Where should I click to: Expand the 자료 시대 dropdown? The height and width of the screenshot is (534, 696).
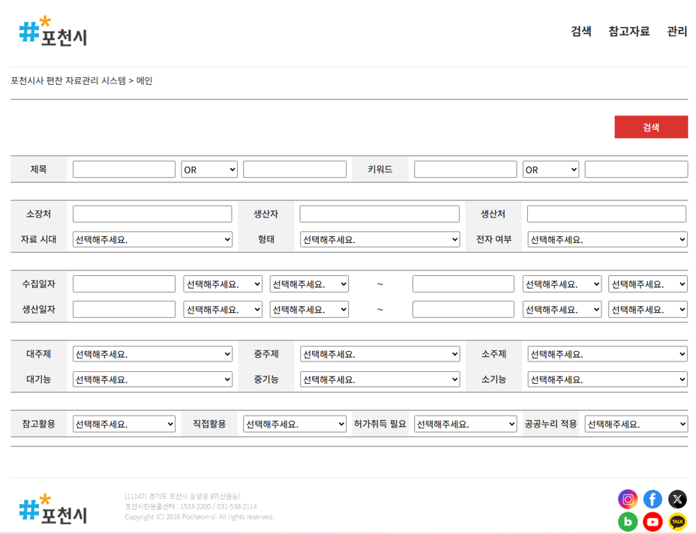click(x=152, y=239)
